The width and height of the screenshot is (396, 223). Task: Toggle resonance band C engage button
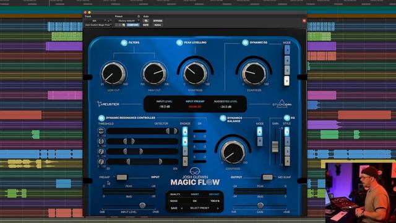coord(185,151)
